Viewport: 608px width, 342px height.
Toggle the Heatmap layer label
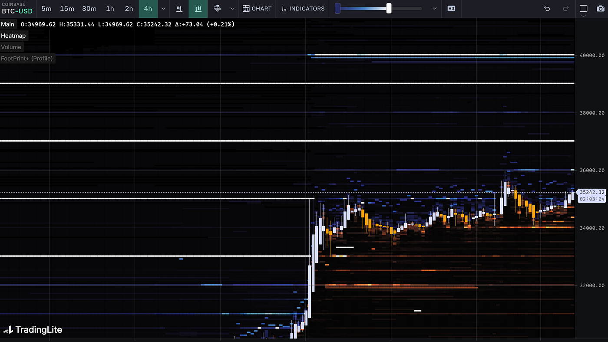13,36
